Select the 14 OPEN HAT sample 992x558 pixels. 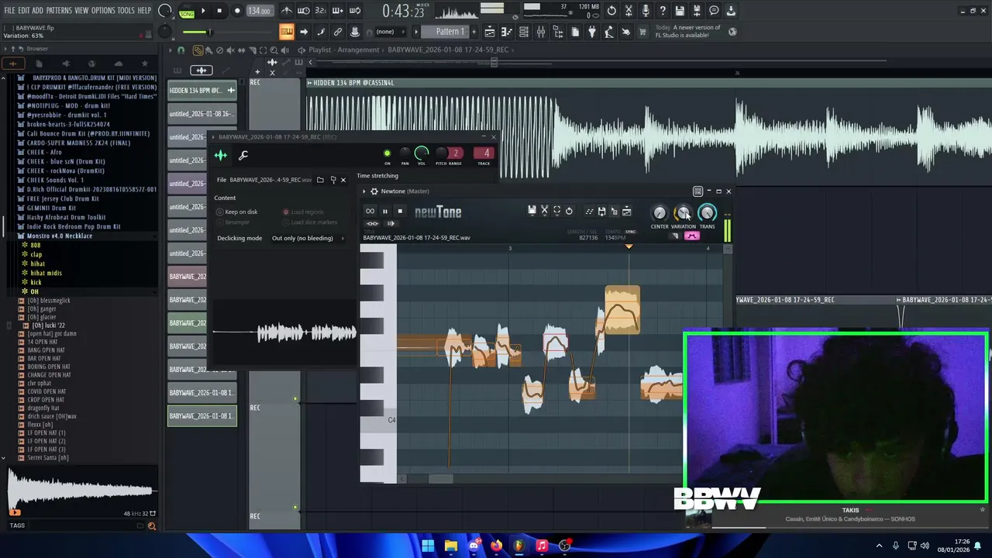(x=43, y=342)
